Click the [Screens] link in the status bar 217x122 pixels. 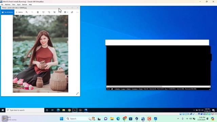(x=135, y=89)
